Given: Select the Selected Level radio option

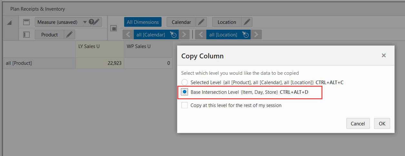Looking at the screenshot, I should [185, 83].
